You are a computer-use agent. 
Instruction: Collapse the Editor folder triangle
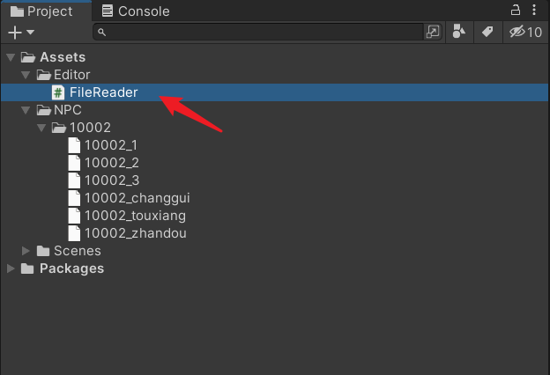point(26,75)
